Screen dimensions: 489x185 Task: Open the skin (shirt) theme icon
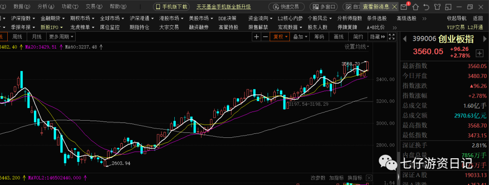(437, 6)
